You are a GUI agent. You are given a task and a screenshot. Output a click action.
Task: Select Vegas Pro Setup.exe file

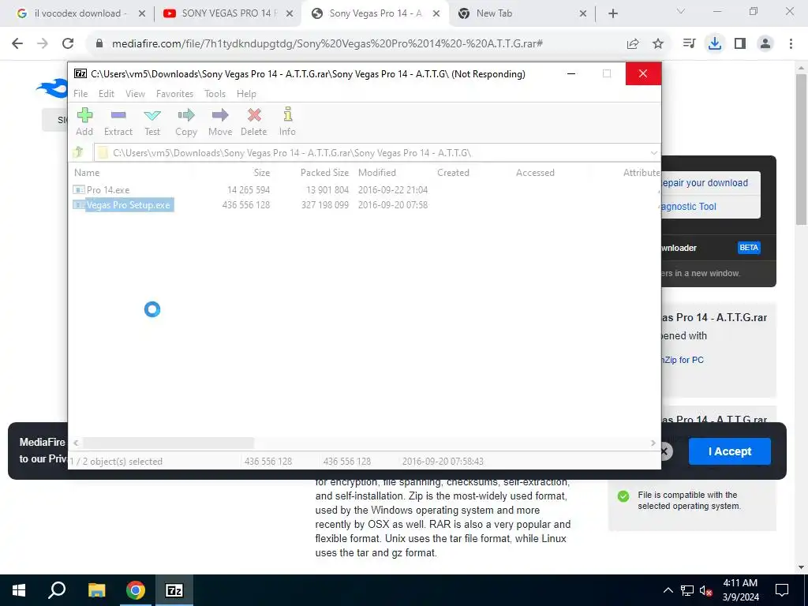tap(122, 205)
